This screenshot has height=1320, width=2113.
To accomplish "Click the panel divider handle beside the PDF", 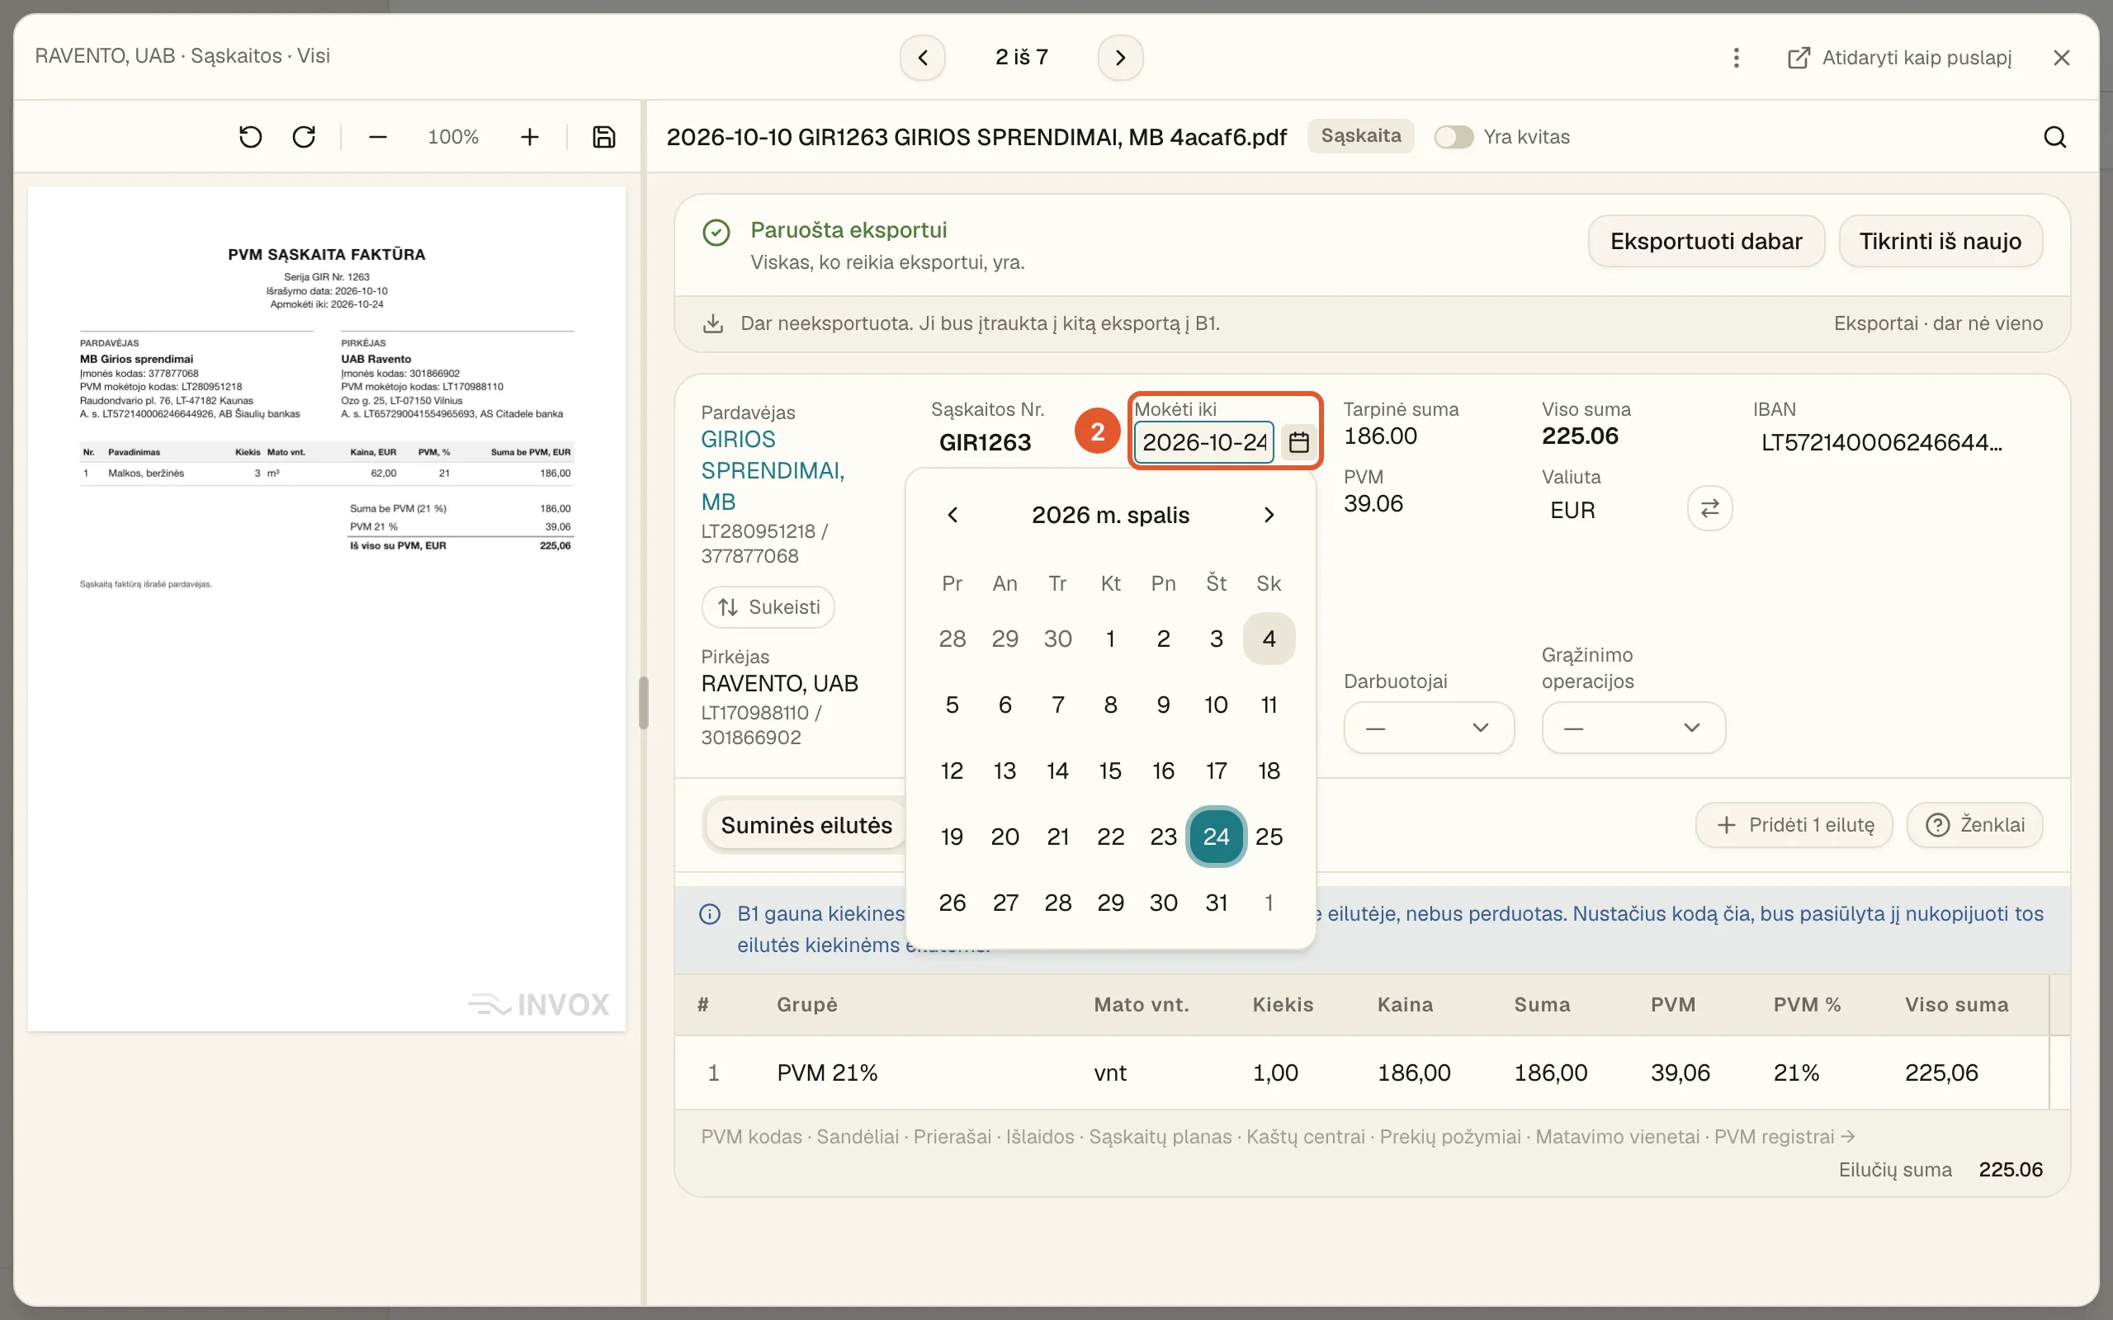I will tap(644, 703).
